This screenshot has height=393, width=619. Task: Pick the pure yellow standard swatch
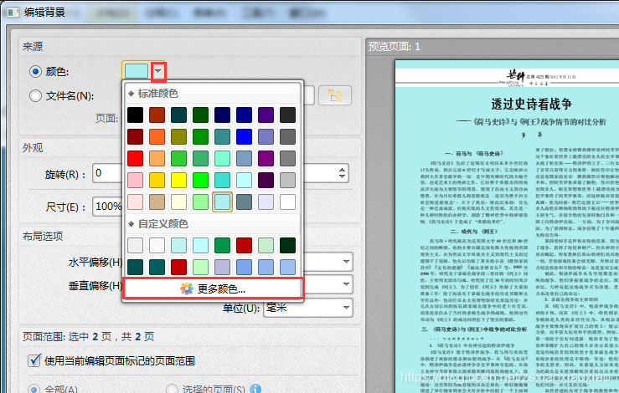(x=178, y=180)
